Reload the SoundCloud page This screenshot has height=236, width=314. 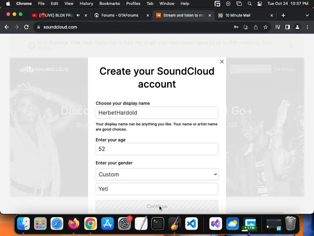tap(26, 27)
